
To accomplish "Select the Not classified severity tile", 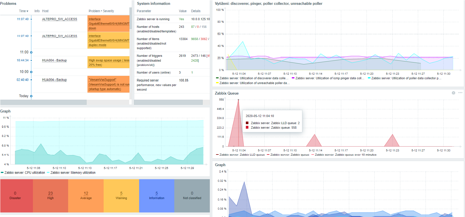I will click(192, 196).
